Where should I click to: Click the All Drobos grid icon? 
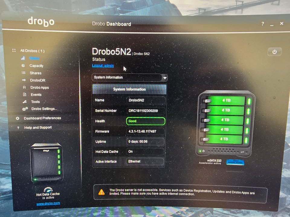pos(14,50)
